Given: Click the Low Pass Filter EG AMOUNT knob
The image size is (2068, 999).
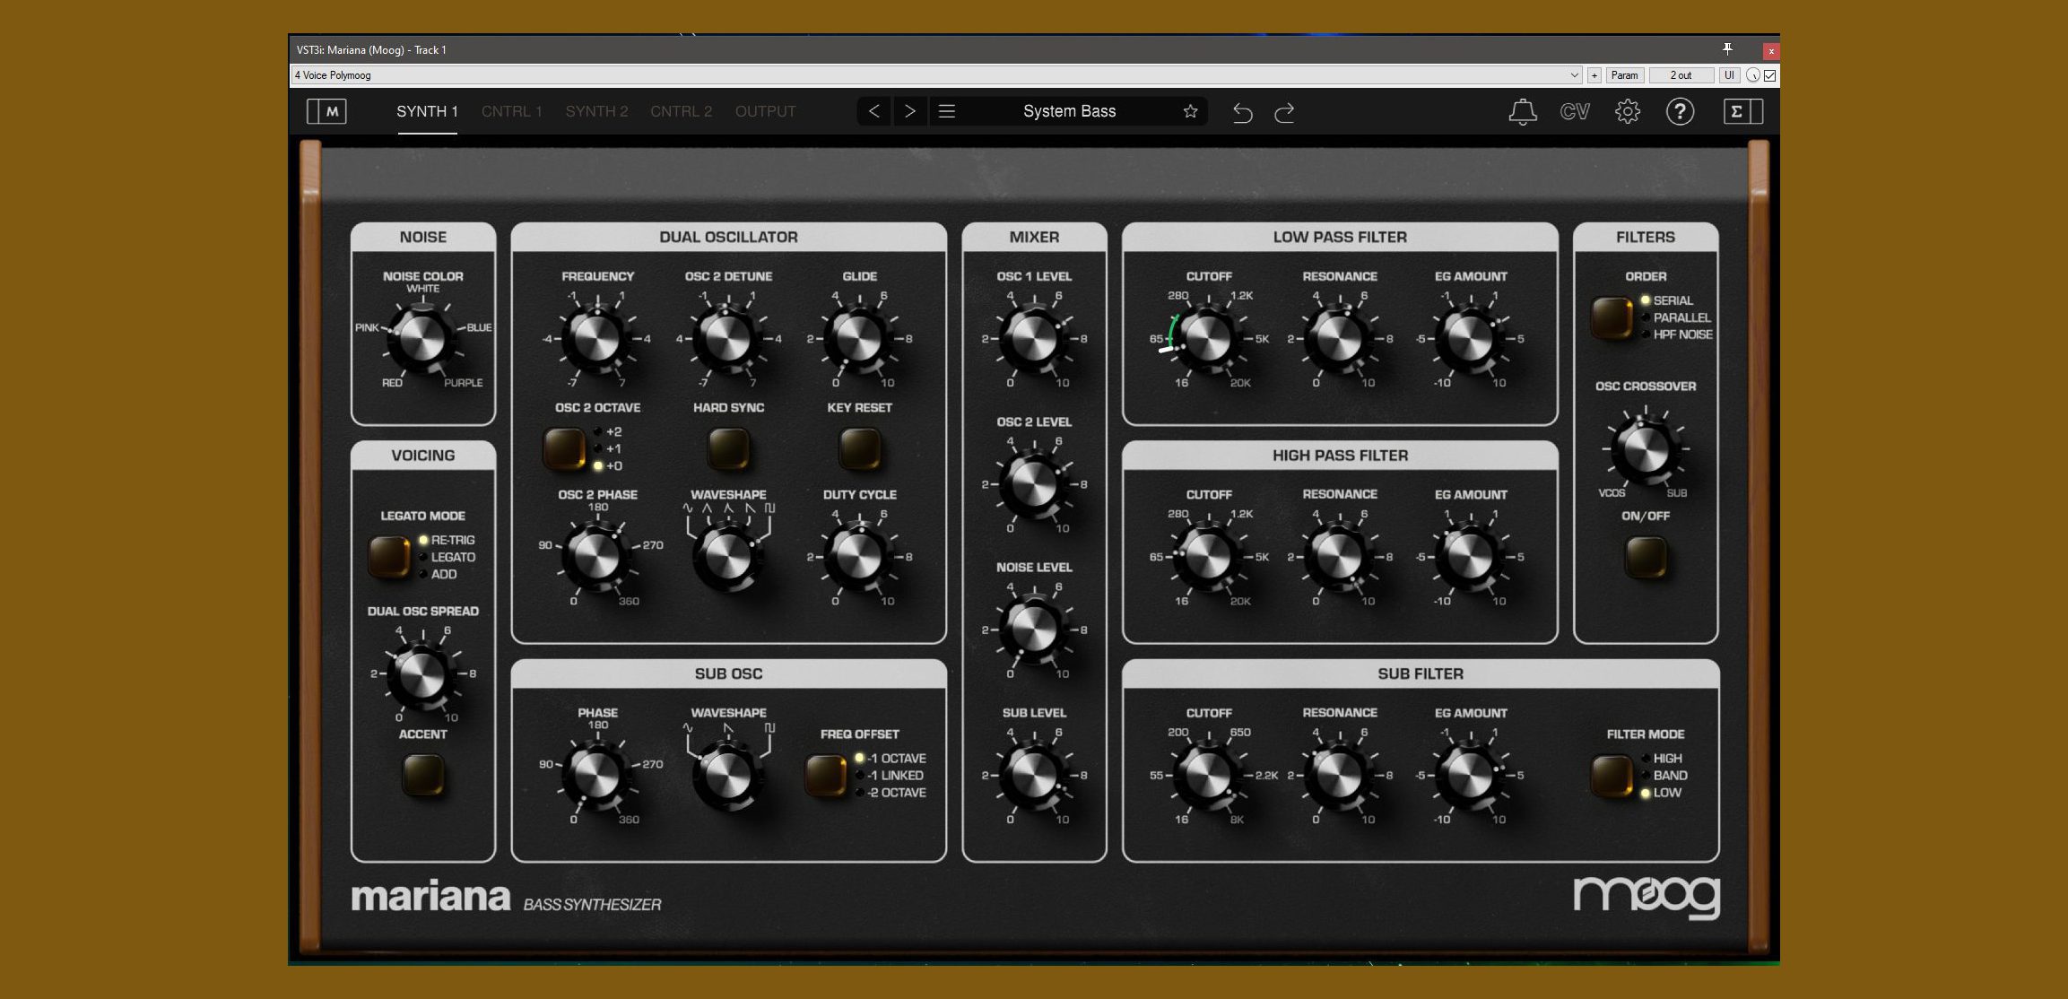Looking at the screenshot, I should pos(1470,339).
